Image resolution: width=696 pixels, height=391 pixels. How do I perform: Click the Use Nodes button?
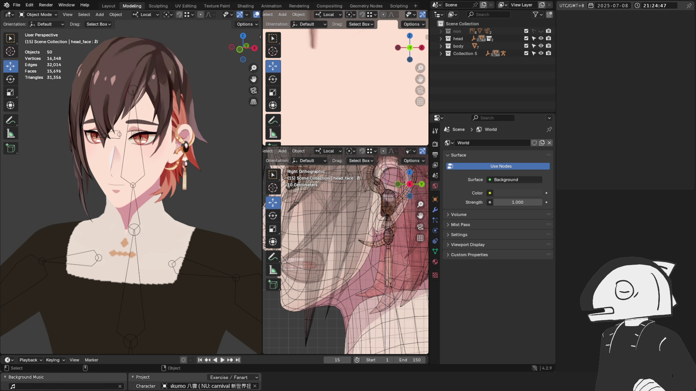click(498, 166)
